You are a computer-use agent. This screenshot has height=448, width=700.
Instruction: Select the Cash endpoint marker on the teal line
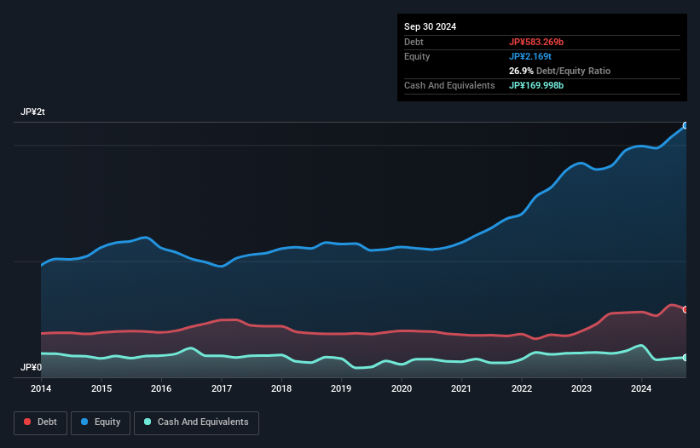(x=686, y=358)
